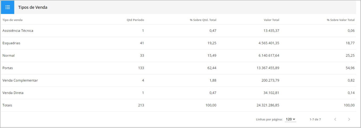Open the rows per page dropdown
Image resolution: width=361 pixels, height=128 pixels.
[290, 119]
